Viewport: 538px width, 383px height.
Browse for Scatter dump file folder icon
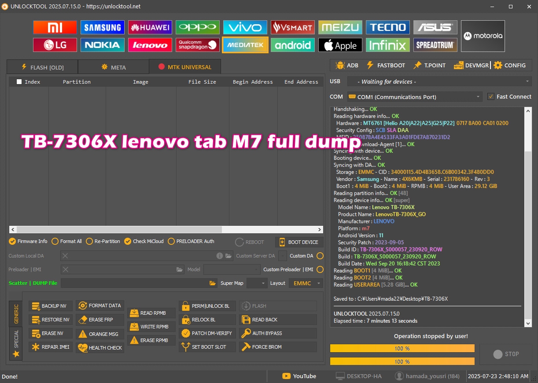coord(213,283)
